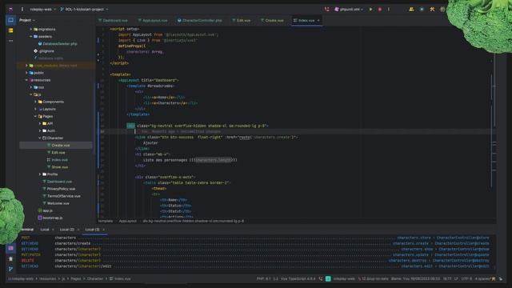The image size is (512, 288).
Task: Open the hammer and wrench tools icon
Action: coord(432,10)
